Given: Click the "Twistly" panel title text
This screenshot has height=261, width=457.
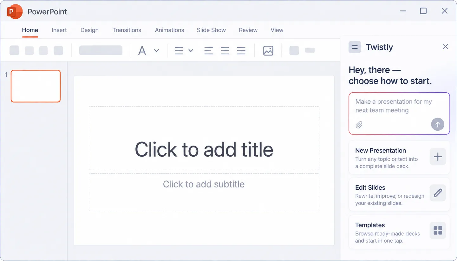Looking at the screenshot, I should coord(379,47).
